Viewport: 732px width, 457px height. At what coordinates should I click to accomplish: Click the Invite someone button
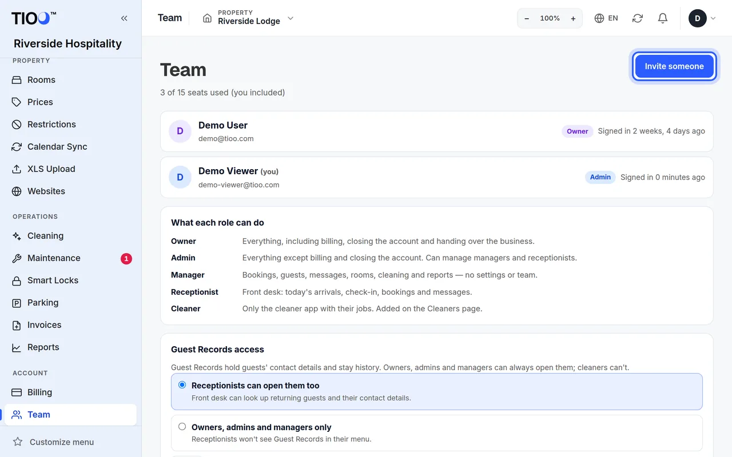tap(674, 66)
